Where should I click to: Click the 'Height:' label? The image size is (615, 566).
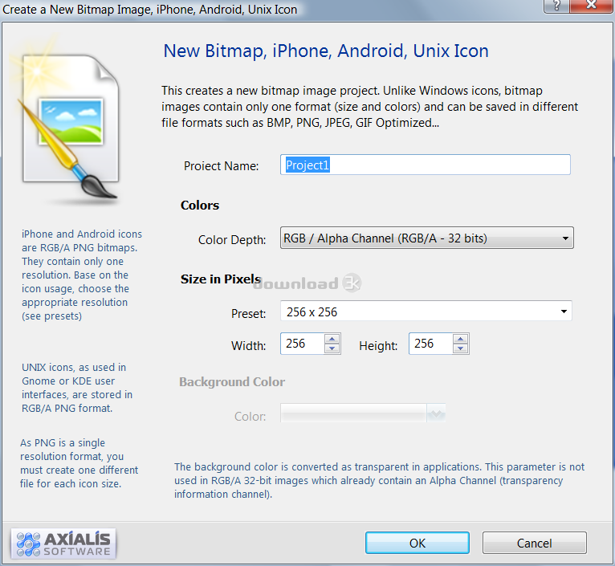[x=378, y=346]
